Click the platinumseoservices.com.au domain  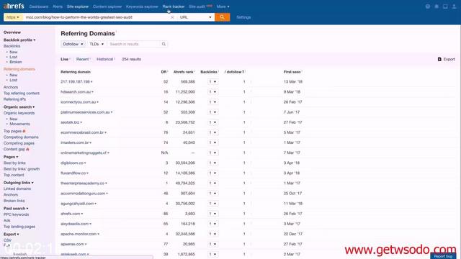(85, 112)
